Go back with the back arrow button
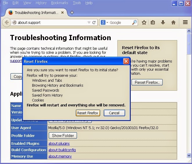Screen dimensions: 192x164 6,22
